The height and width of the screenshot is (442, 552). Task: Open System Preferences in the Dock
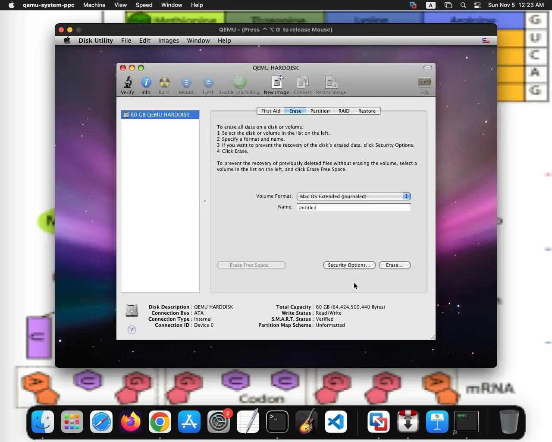click(219, 421)
